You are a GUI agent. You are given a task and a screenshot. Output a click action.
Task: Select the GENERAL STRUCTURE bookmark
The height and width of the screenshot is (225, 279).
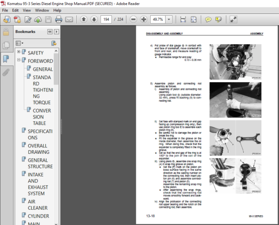tap(40, 163)
